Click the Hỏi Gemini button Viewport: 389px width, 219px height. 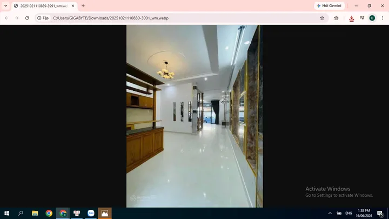329,6
